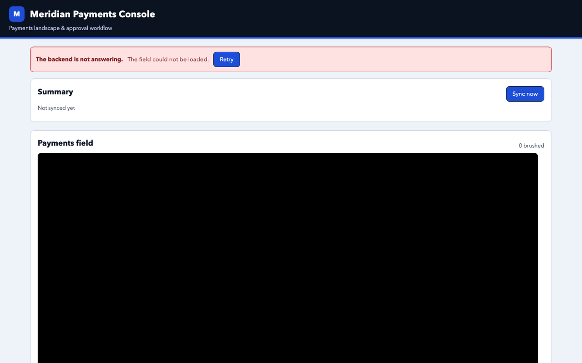
Task: Click the blue M logo icon
Action: 16,14
